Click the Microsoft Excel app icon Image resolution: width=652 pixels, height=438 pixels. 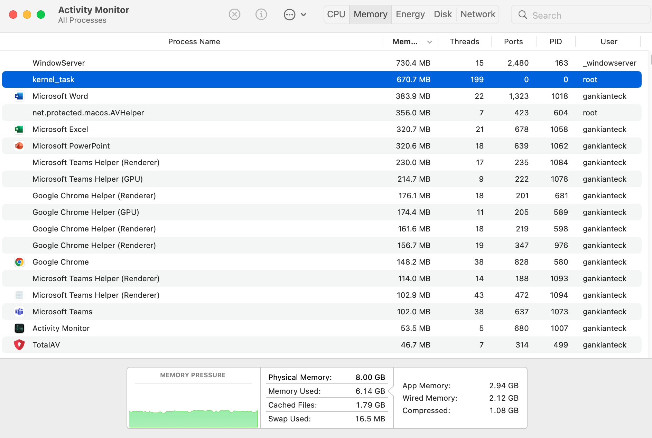point(19,129)
